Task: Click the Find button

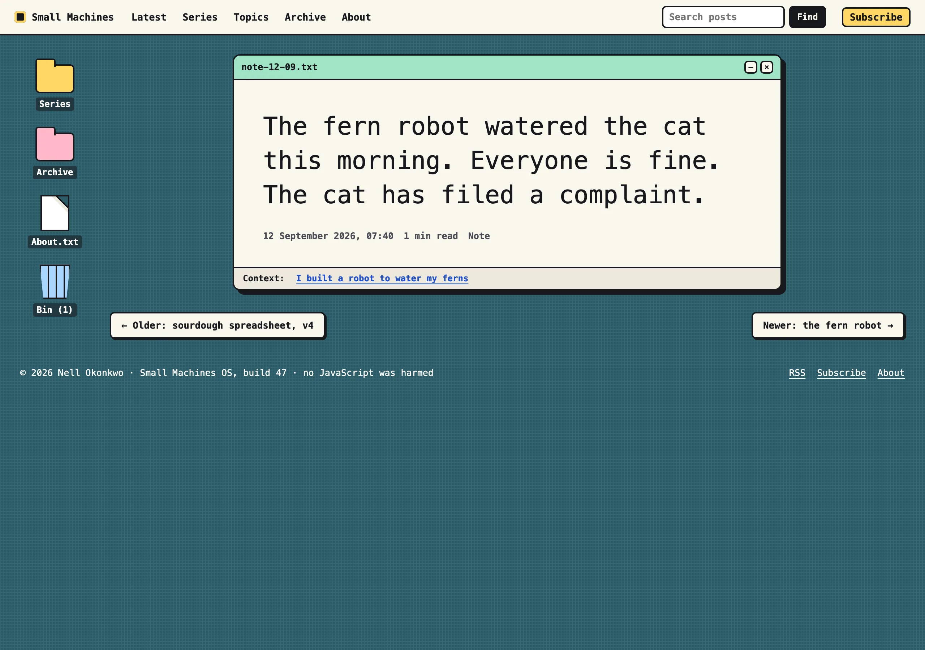Action: click(x=807, y=17)
